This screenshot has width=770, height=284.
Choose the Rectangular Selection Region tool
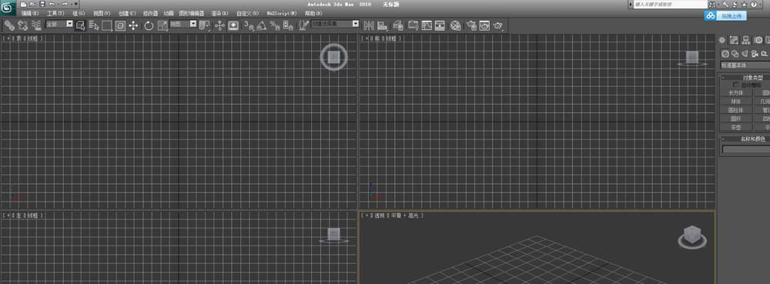click(106, 25)
